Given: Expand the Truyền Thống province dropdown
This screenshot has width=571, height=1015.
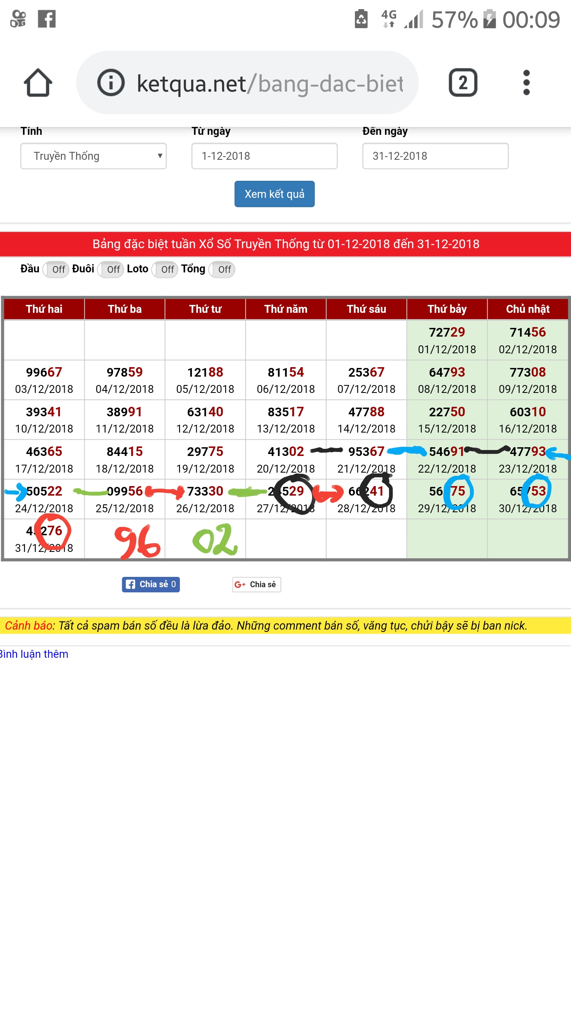Looking at the screenshot, I should click(x=94, y=156).
